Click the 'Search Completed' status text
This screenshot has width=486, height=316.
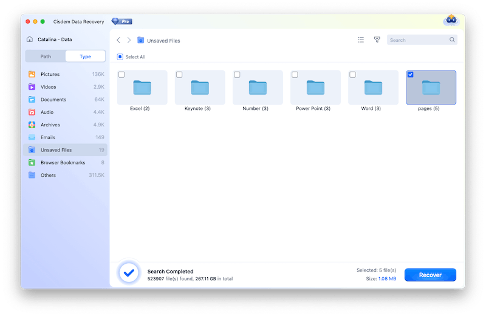tap(170, 272)
